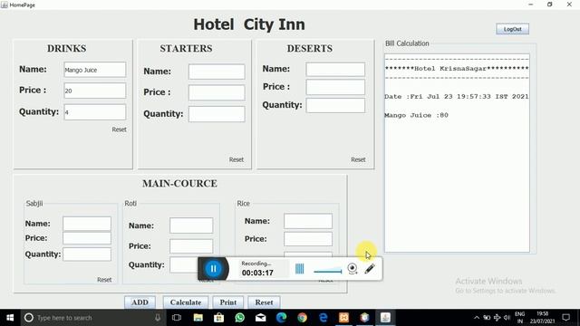580x326 pixels.
Task: Select the running Java app taskbar icon
Action: coord(385,318)
